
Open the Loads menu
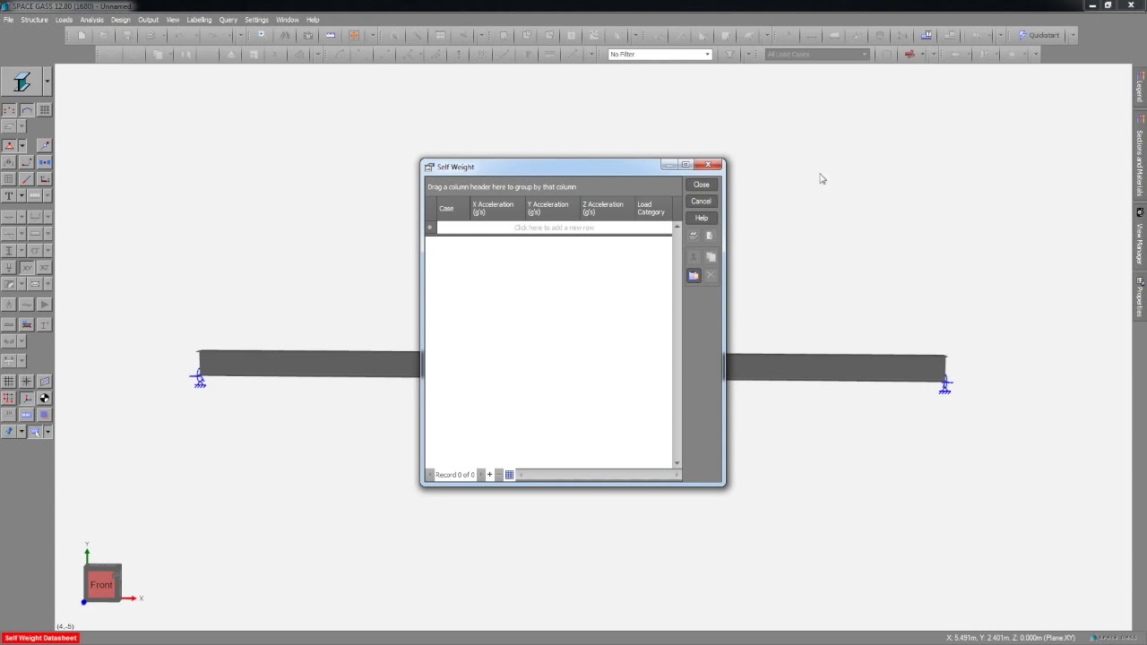pos(64,20)
